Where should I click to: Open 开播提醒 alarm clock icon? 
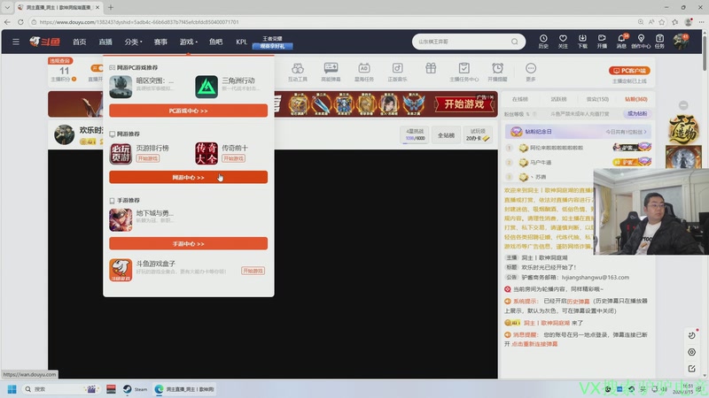tap(497, 73)
